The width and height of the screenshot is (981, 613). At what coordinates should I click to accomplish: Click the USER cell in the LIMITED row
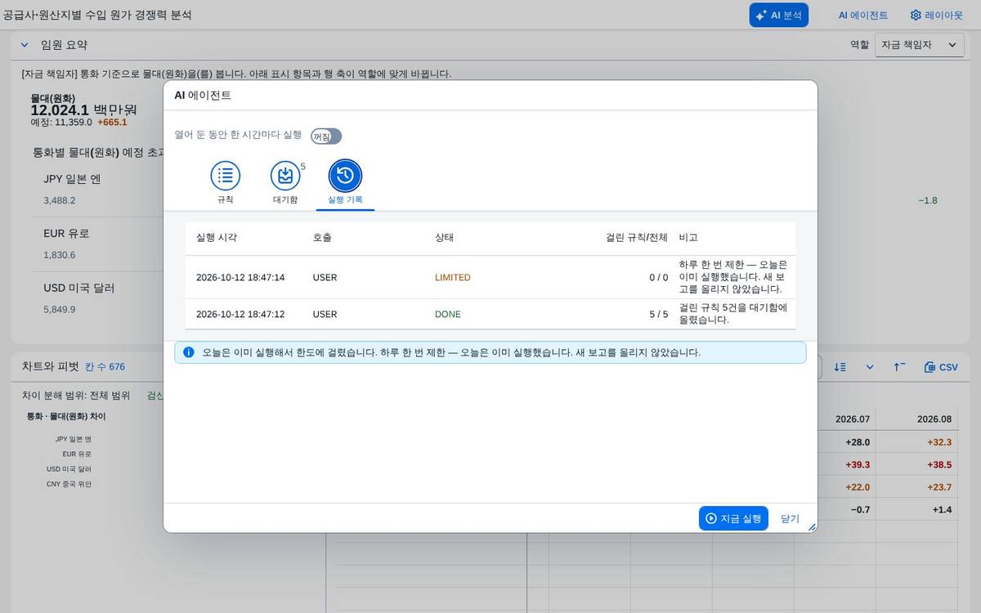tap(325, 277)
